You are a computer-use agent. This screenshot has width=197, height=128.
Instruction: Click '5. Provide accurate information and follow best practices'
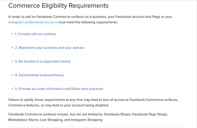pos(59,89)
